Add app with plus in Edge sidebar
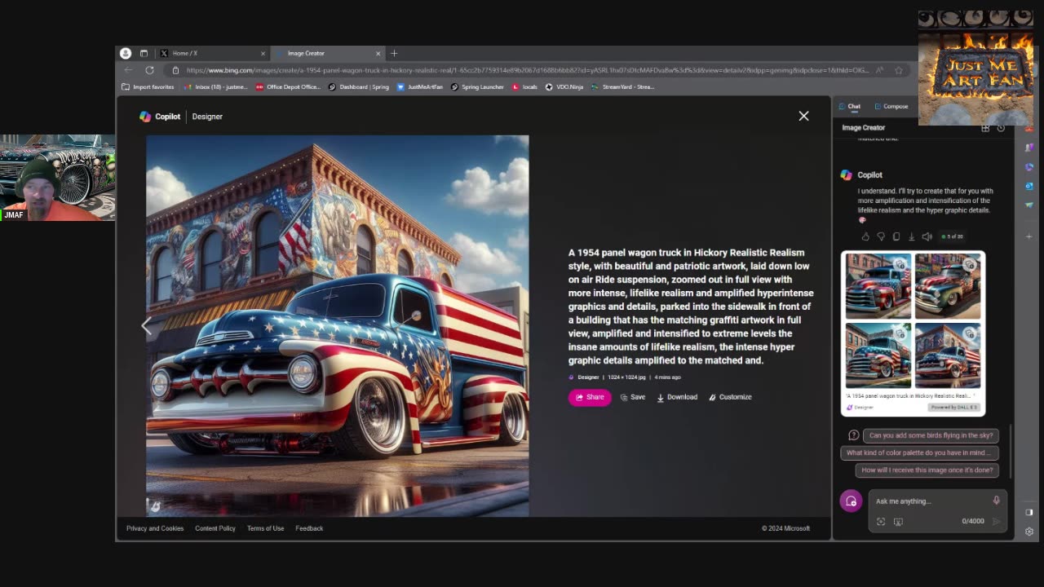This screenshot has width=1044, height=587. [x=1029, y=236]
